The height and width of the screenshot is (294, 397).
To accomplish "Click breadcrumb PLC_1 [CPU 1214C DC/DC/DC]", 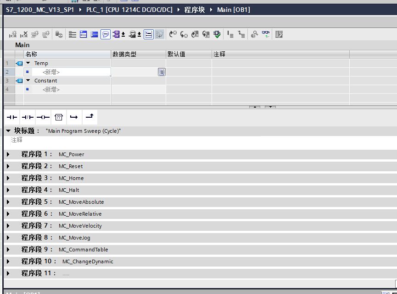I will 129,10.
